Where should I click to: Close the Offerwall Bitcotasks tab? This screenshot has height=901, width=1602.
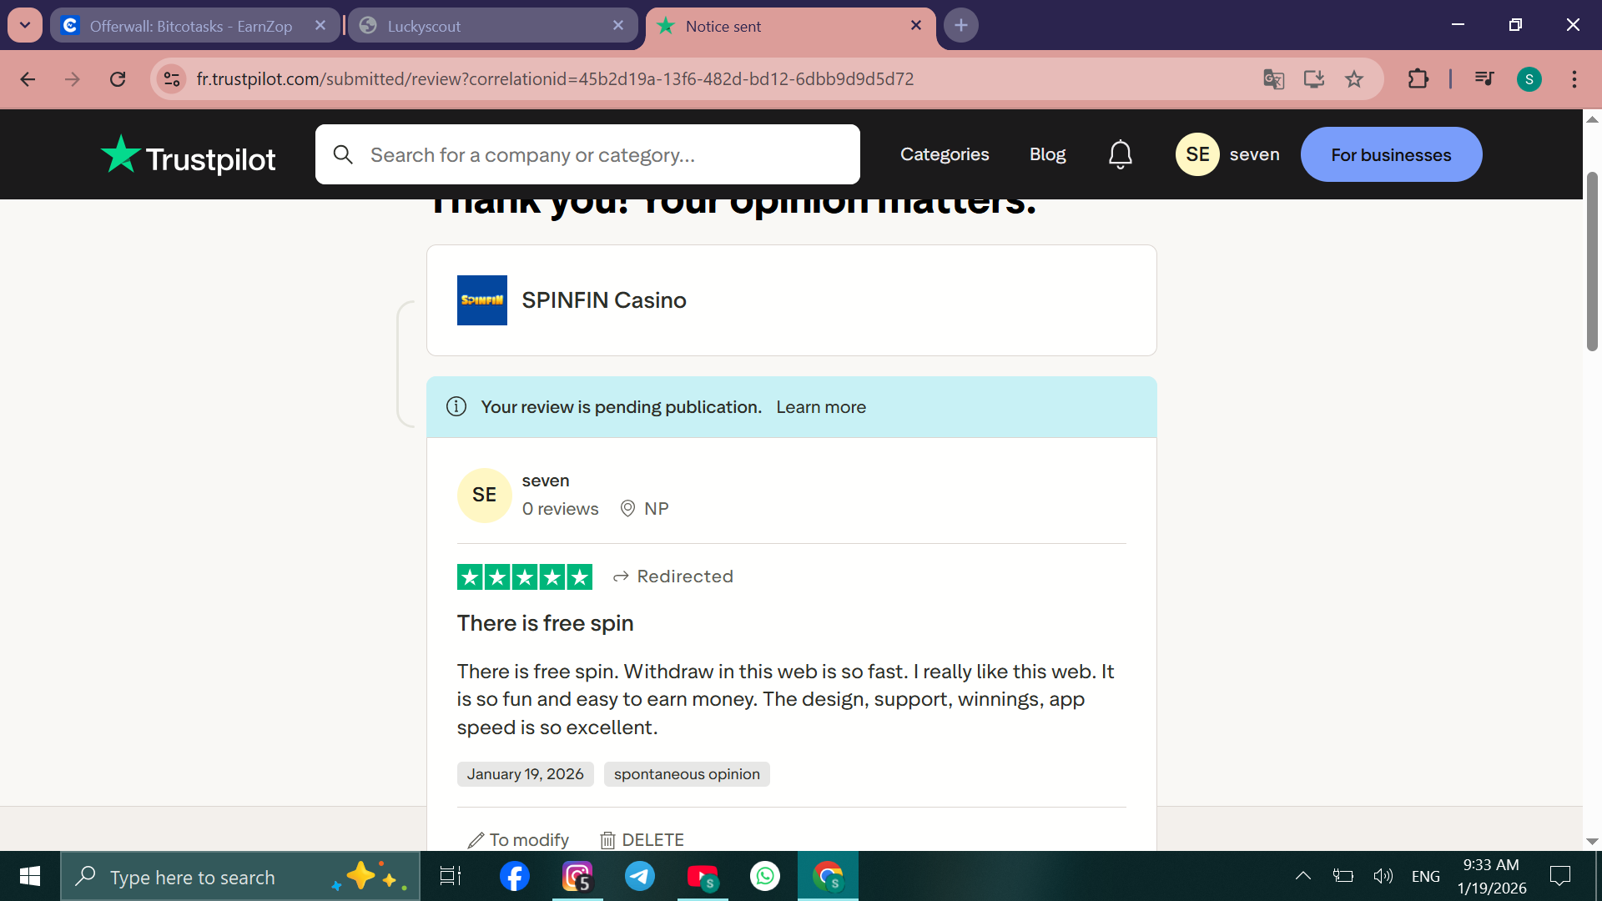click(320, 26)
